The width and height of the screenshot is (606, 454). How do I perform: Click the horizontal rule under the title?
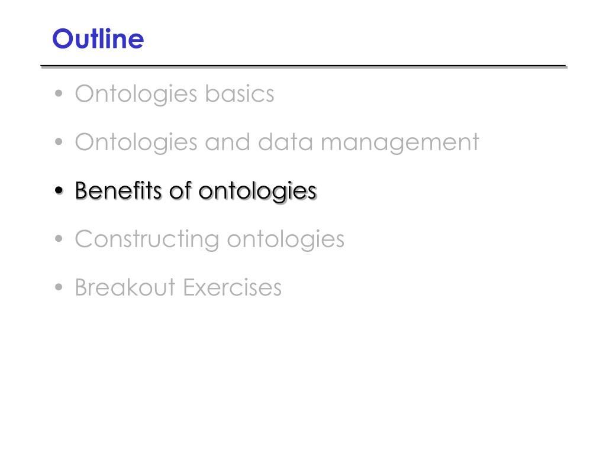click(304, 67)
